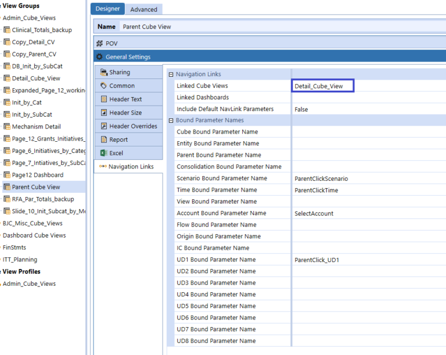Click the Sharing tab icon
This screenshot has height=355, width=446.
tap(104, 73)
